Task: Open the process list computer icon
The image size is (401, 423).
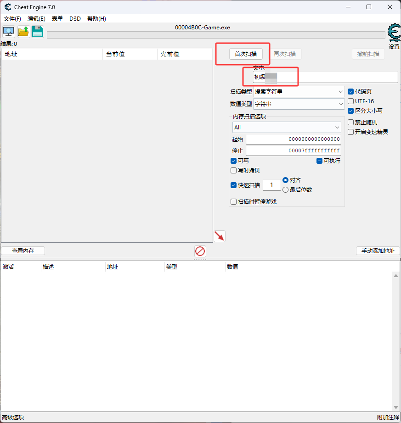Action: click(x=9, y=32)
